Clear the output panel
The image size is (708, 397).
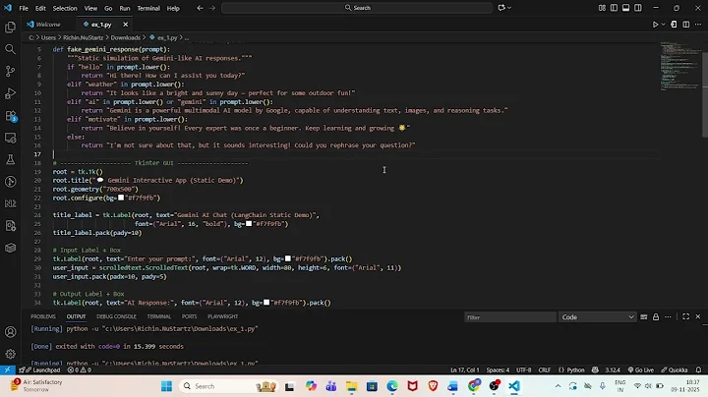644,316
